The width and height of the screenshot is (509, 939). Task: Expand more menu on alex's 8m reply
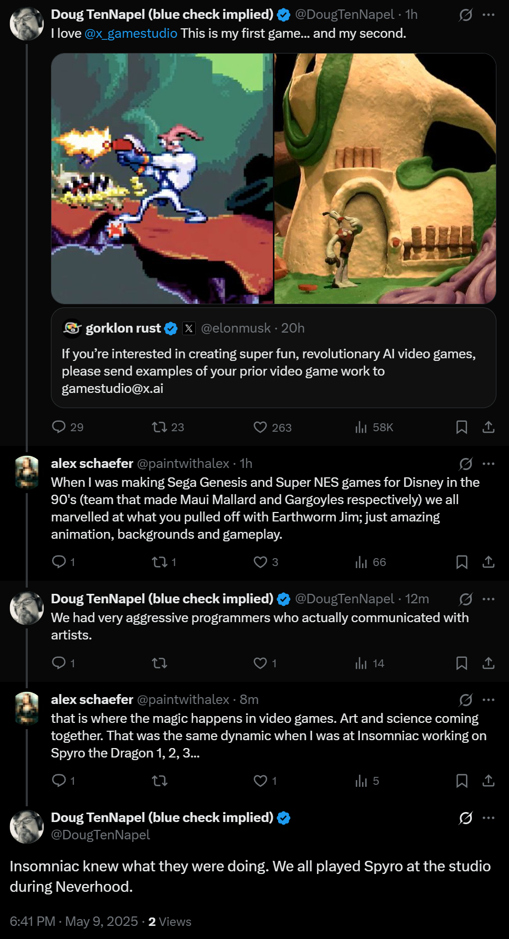point(489,699)
